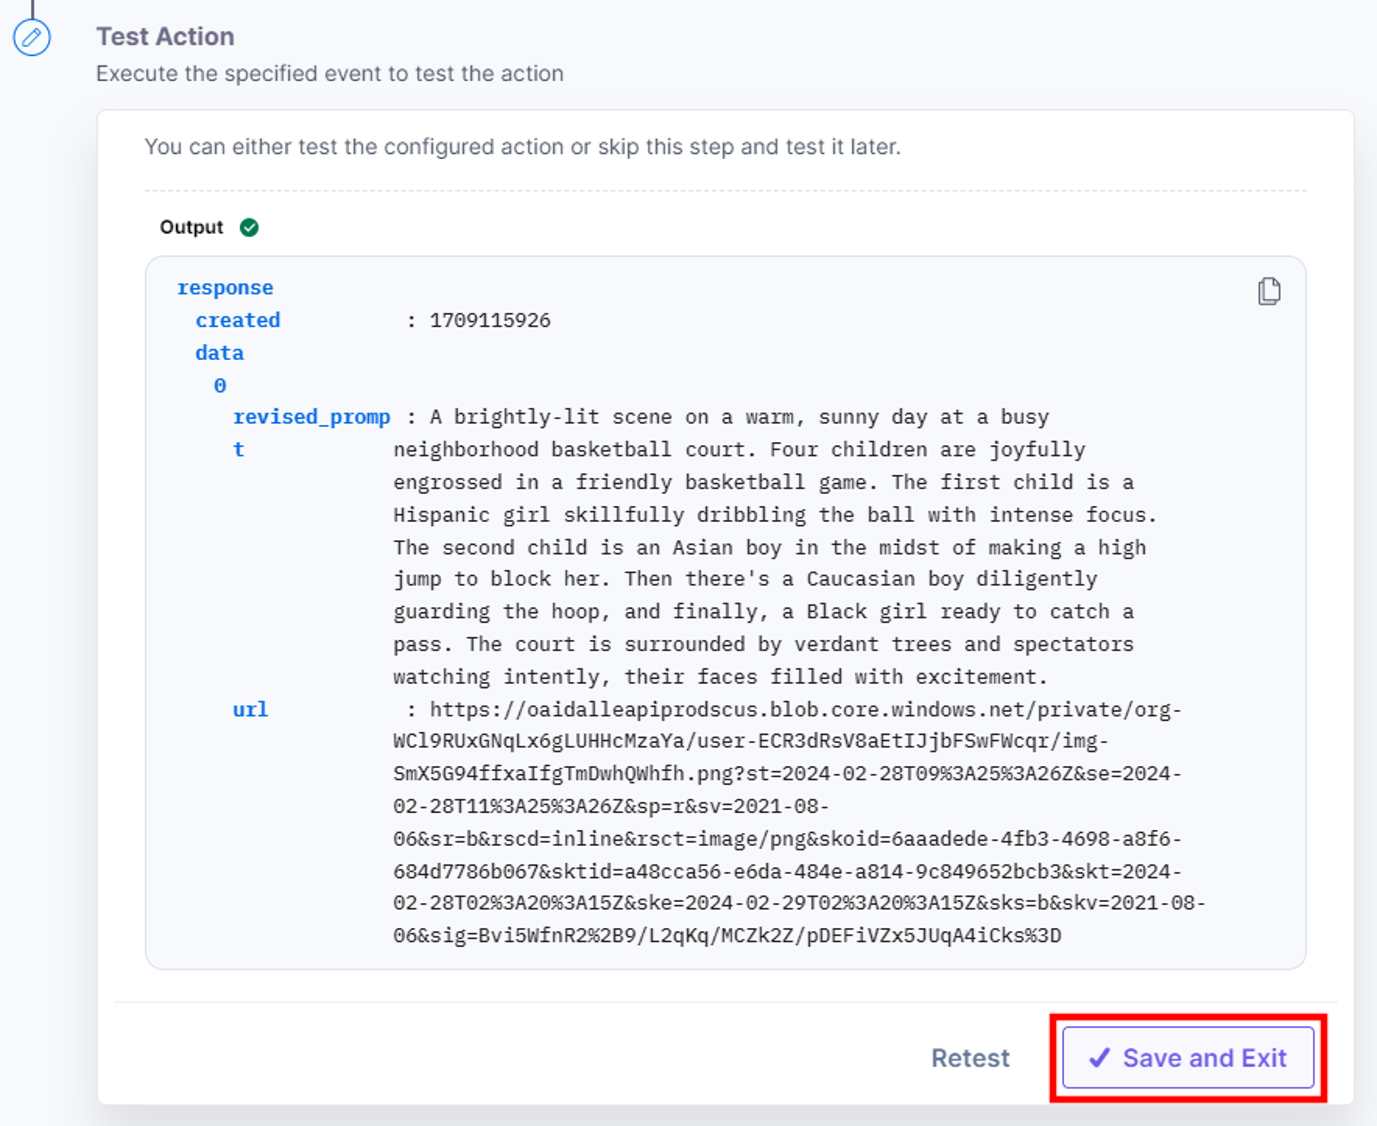1377x1126 pixels.
Task: Click the Save and Exit button
Action: (x=1188, y=1057)
